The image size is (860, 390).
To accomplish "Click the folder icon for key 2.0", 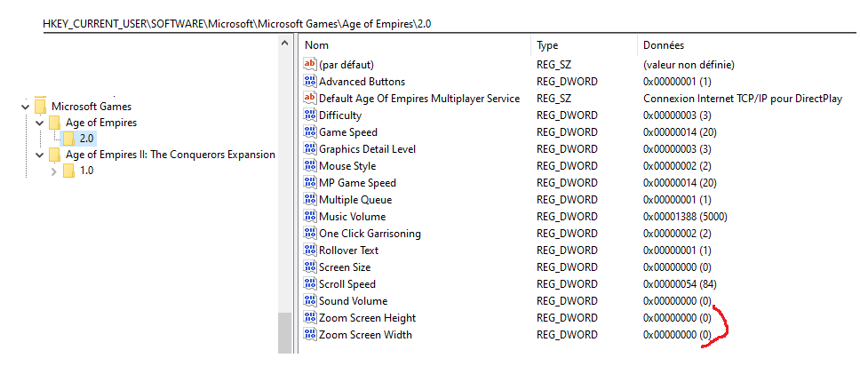I will tap(68, 139).
